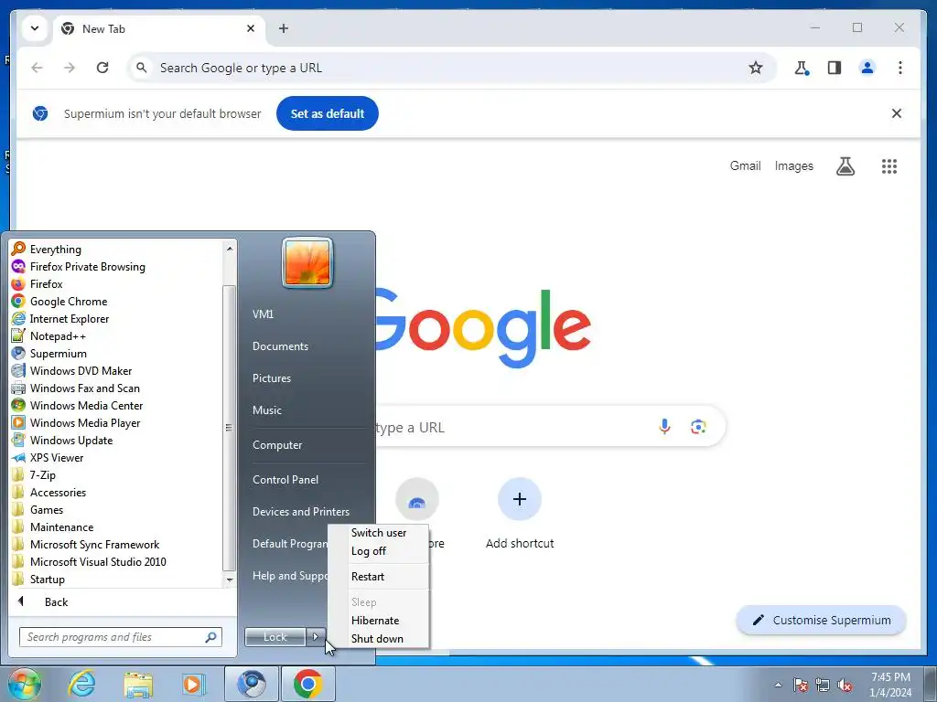This screenshot has width=937, height=702.
Task: Toggle the side panel icon
Action: [x=835, y=68]
